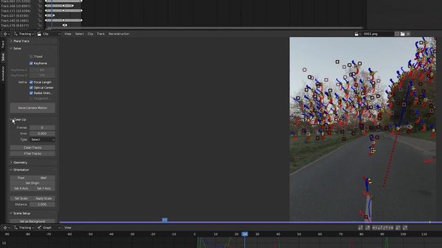Click last icon at graph header's right end

tap(405, 228)
